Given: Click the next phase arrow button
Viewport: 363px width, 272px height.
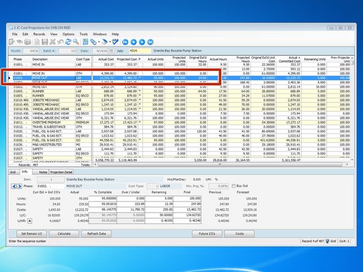Looking at the screenshot, I should pos(19,186).
